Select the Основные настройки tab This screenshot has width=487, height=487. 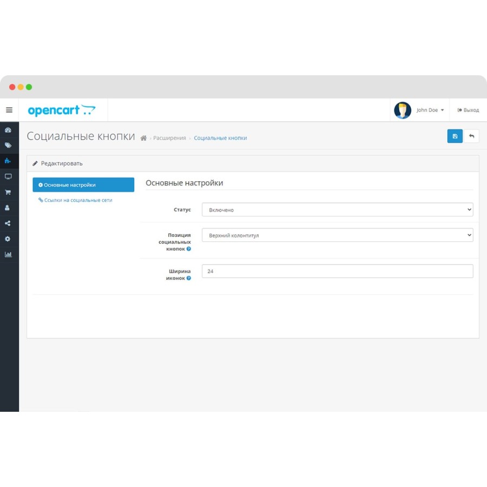[83, 185]
